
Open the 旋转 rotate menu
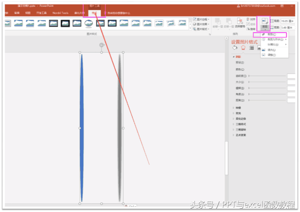(x=251, y=29)
